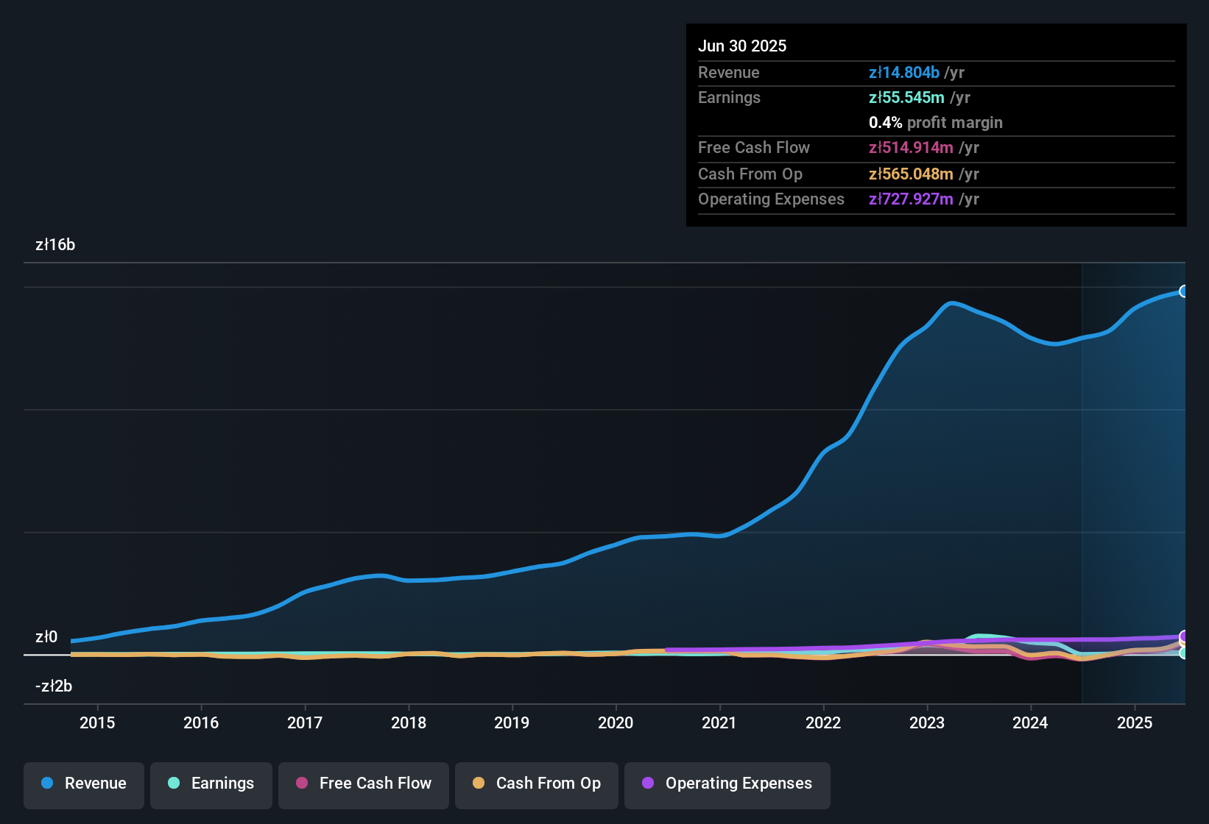This screenshot has width=1209, height=824.
Task: Click the pink Free Cash Flow legend dot
Action: (x=300, y=784)
